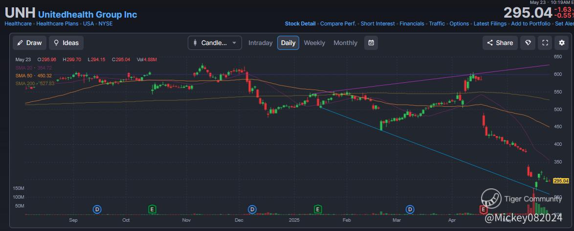Click the Vol 4.88M reading
This screenshot has width=574, height=231.
click(147, 59)
